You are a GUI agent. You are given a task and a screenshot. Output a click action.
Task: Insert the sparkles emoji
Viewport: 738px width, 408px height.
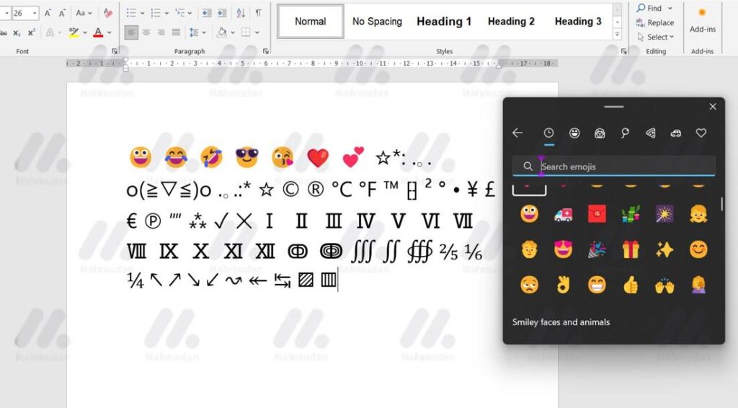664,249
